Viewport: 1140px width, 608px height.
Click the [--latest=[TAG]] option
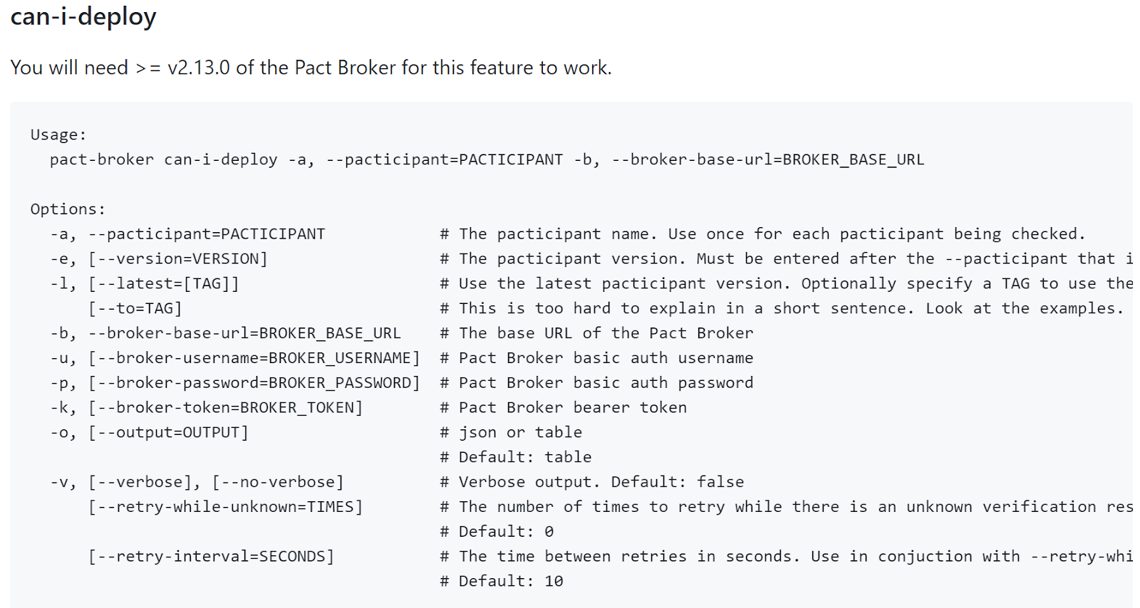click(x=164, y=284)
